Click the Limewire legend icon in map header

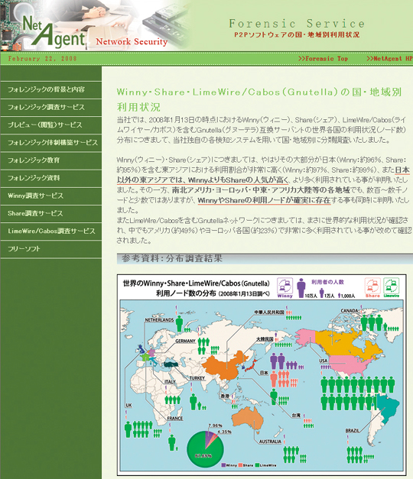(392, 287)
